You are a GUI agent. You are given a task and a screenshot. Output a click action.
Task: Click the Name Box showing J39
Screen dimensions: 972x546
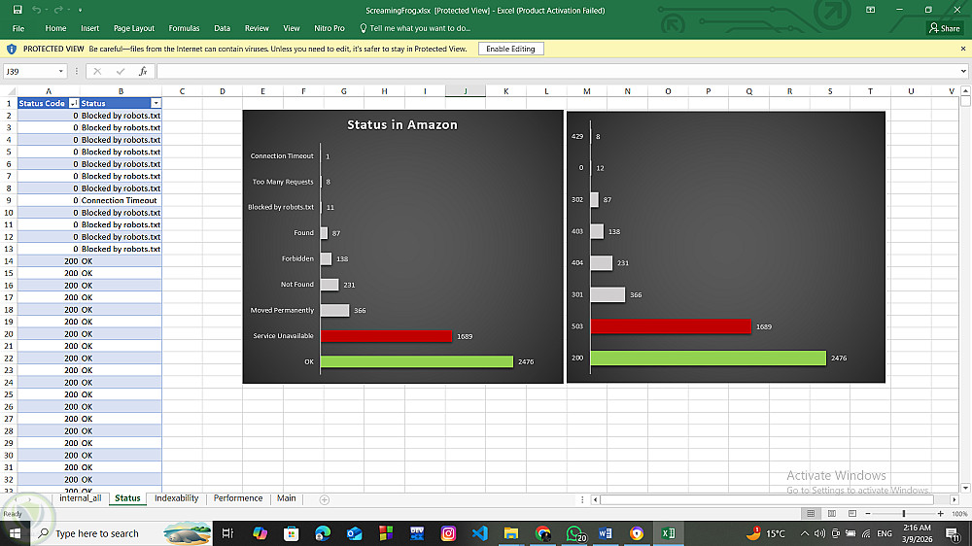pos(30,71)
